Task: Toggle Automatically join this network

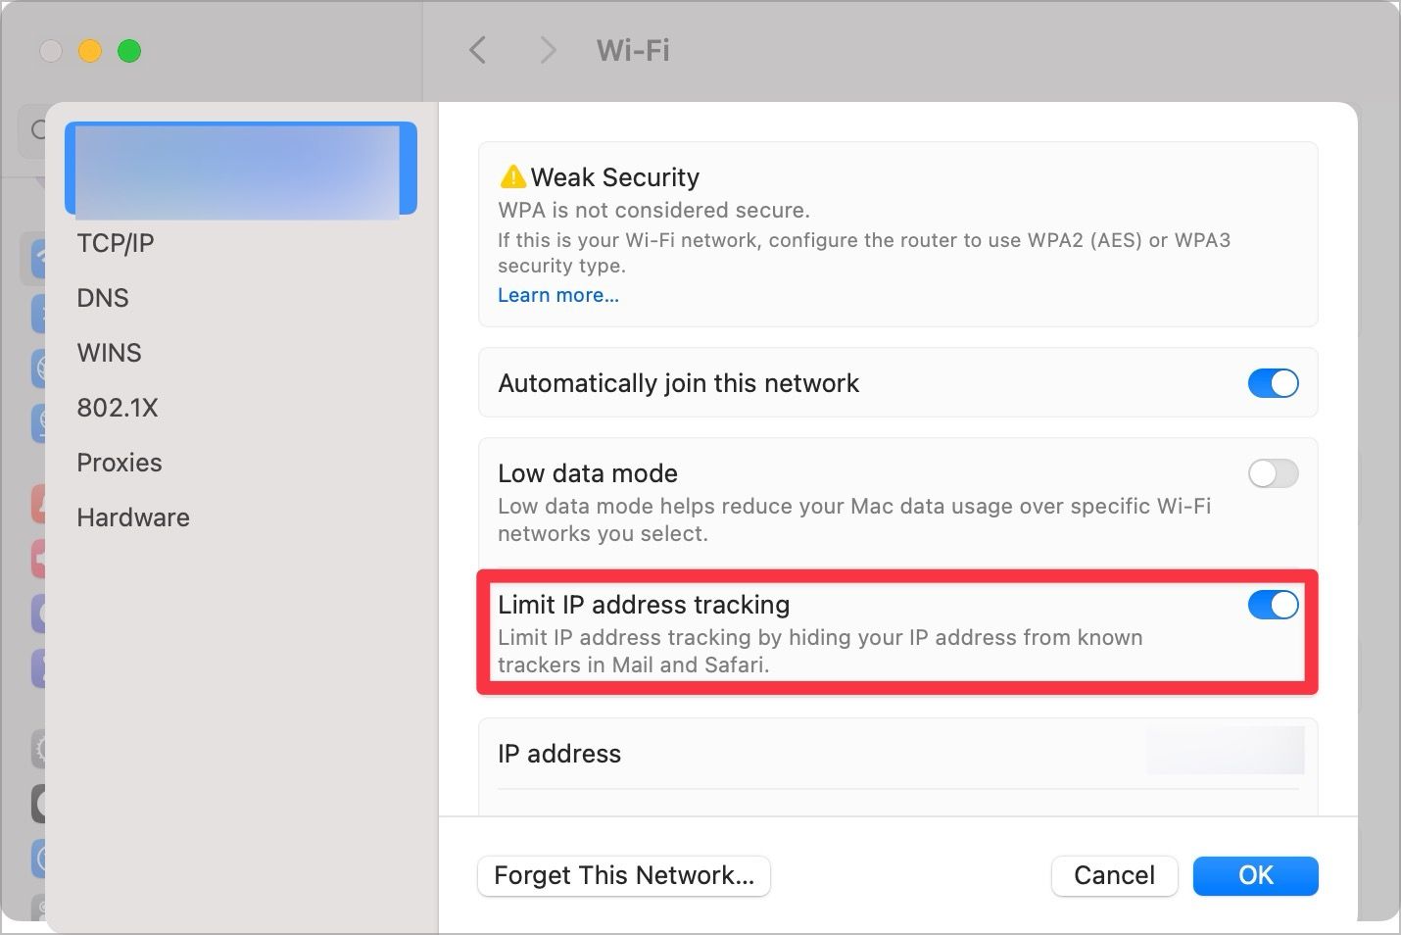Action: pyautogui.click(x=1273, y=383)
